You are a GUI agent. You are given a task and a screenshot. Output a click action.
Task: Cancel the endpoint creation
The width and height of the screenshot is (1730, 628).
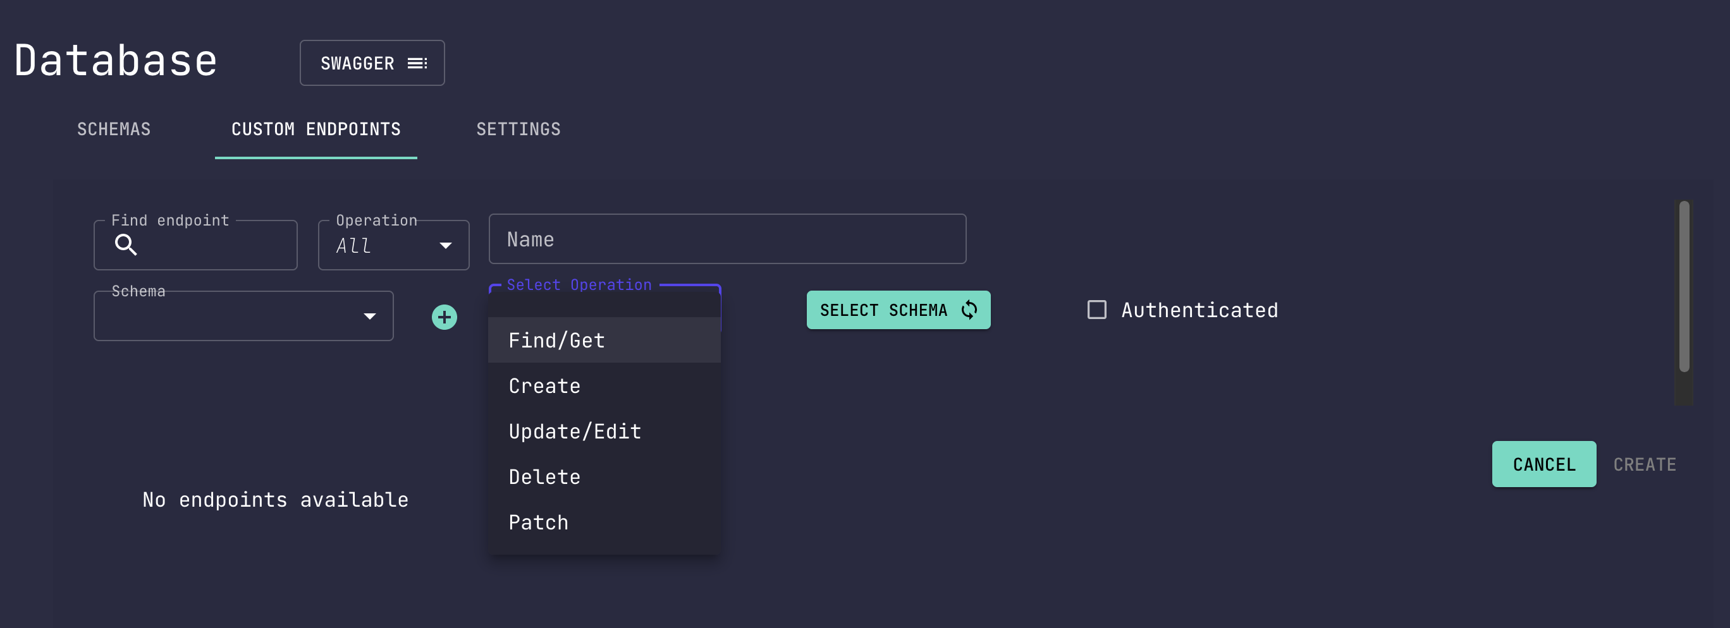click(x=1544, y=464)
